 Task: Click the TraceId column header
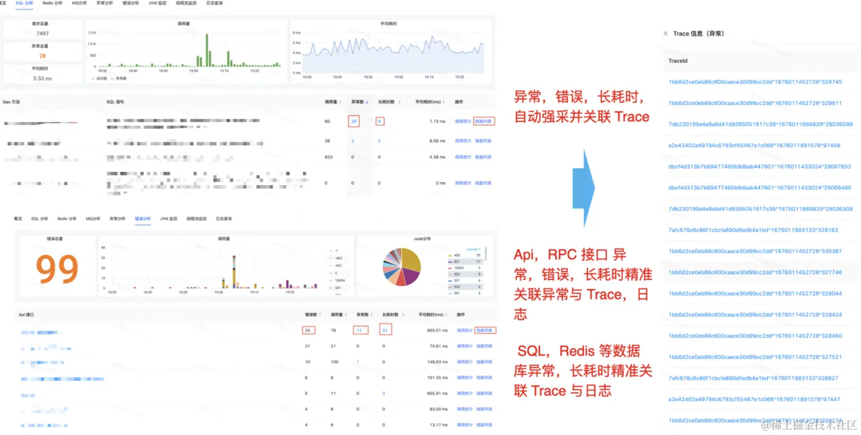click(678, 61)
